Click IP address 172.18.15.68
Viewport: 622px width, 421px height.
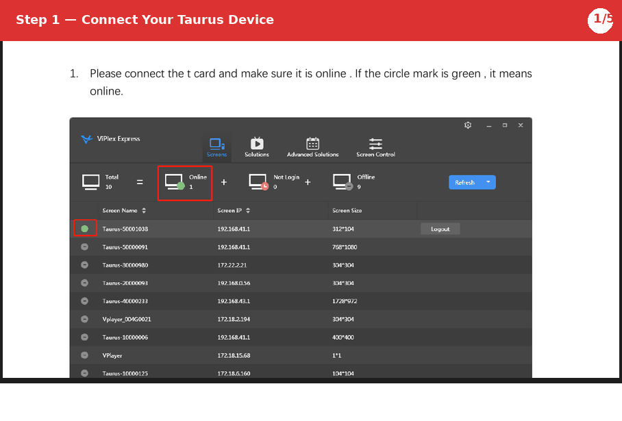tap(234, 355)
